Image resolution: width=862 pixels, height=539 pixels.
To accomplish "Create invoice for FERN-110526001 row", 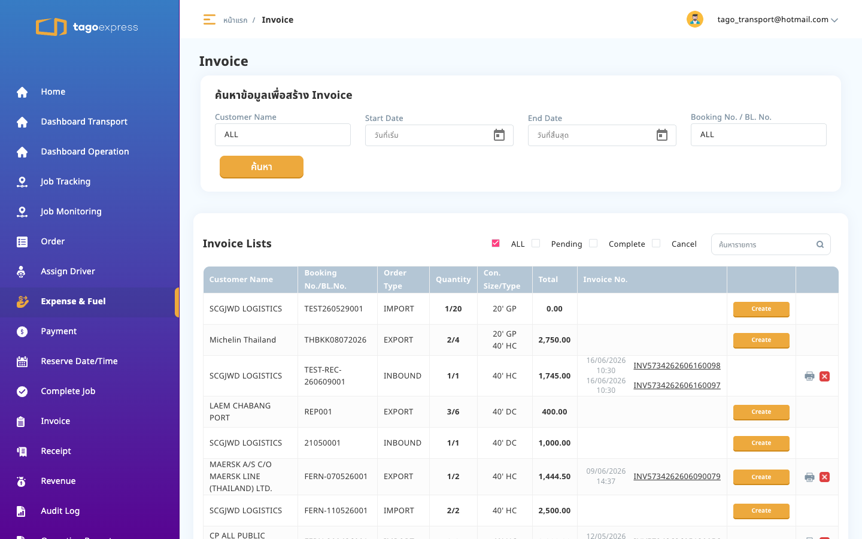I will click(761, 511).
